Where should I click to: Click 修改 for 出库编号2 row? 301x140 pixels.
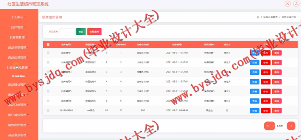pyautogui.click(x=266, y=62)
